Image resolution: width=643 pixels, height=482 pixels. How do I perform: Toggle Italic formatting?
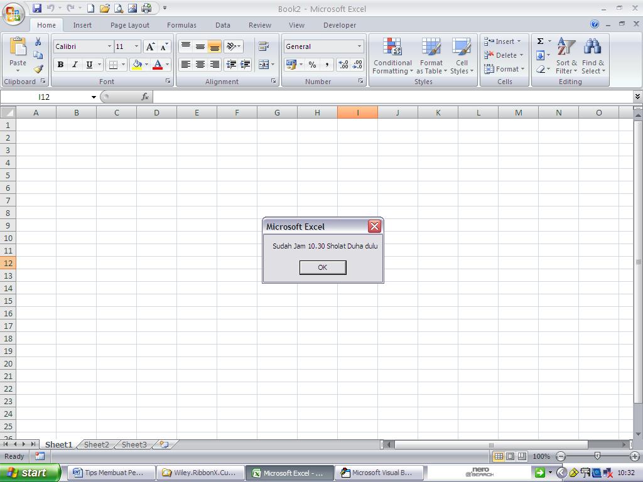75,65
